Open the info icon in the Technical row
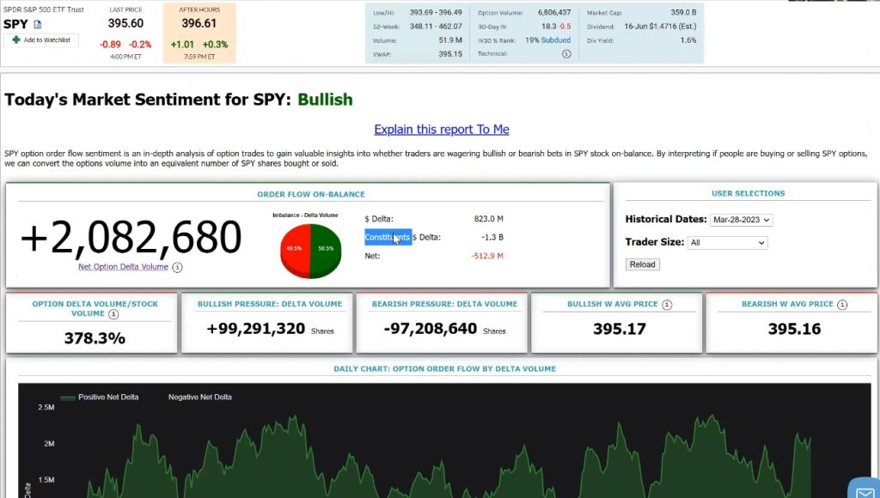 566,54
